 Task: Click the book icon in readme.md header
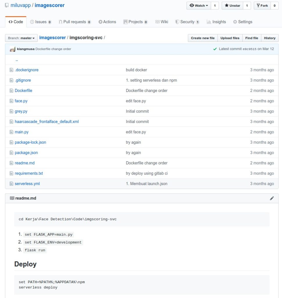pos(12,198)
